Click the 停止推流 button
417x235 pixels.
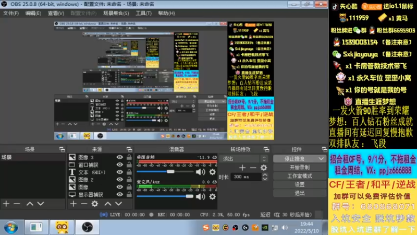point(295,159)
